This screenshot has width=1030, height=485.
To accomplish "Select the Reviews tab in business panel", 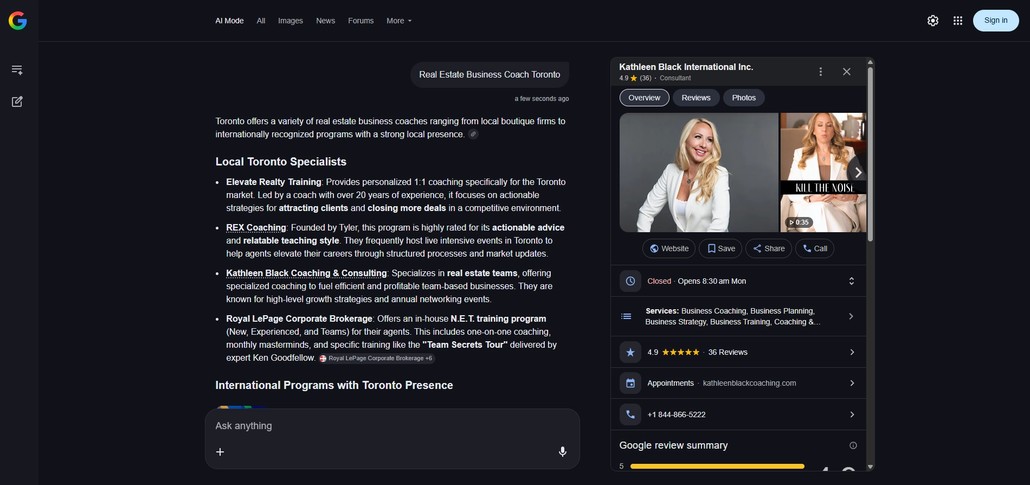I will [x=696, y=98].
